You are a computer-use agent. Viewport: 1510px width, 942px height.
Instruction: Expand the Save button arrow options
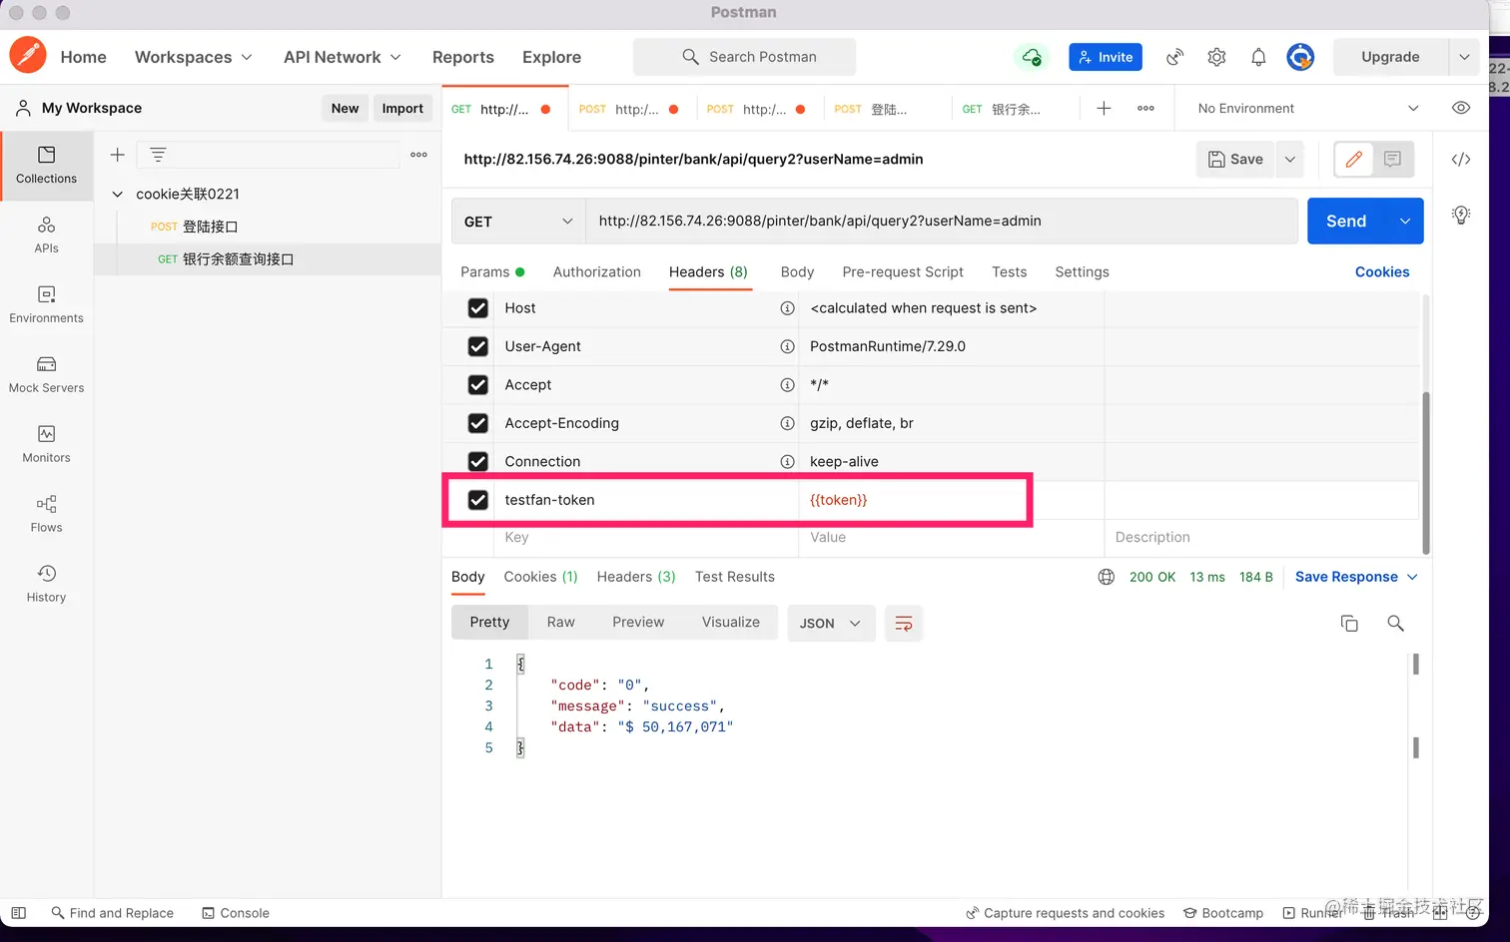pyautogui.click(x=1290, y=159)
